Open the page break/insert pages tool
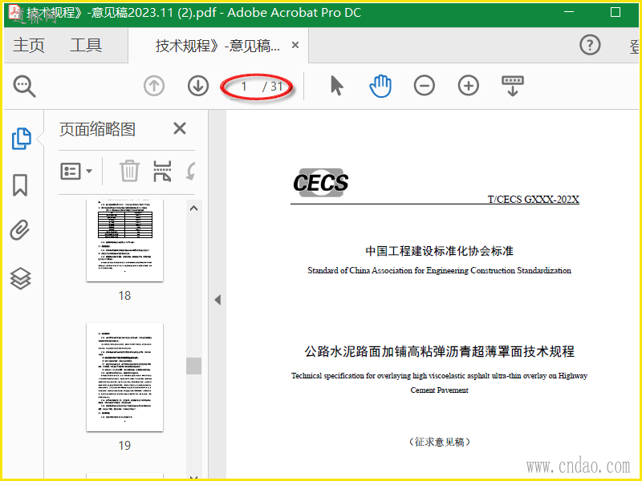642x481 pixels. tap(162, 171)
